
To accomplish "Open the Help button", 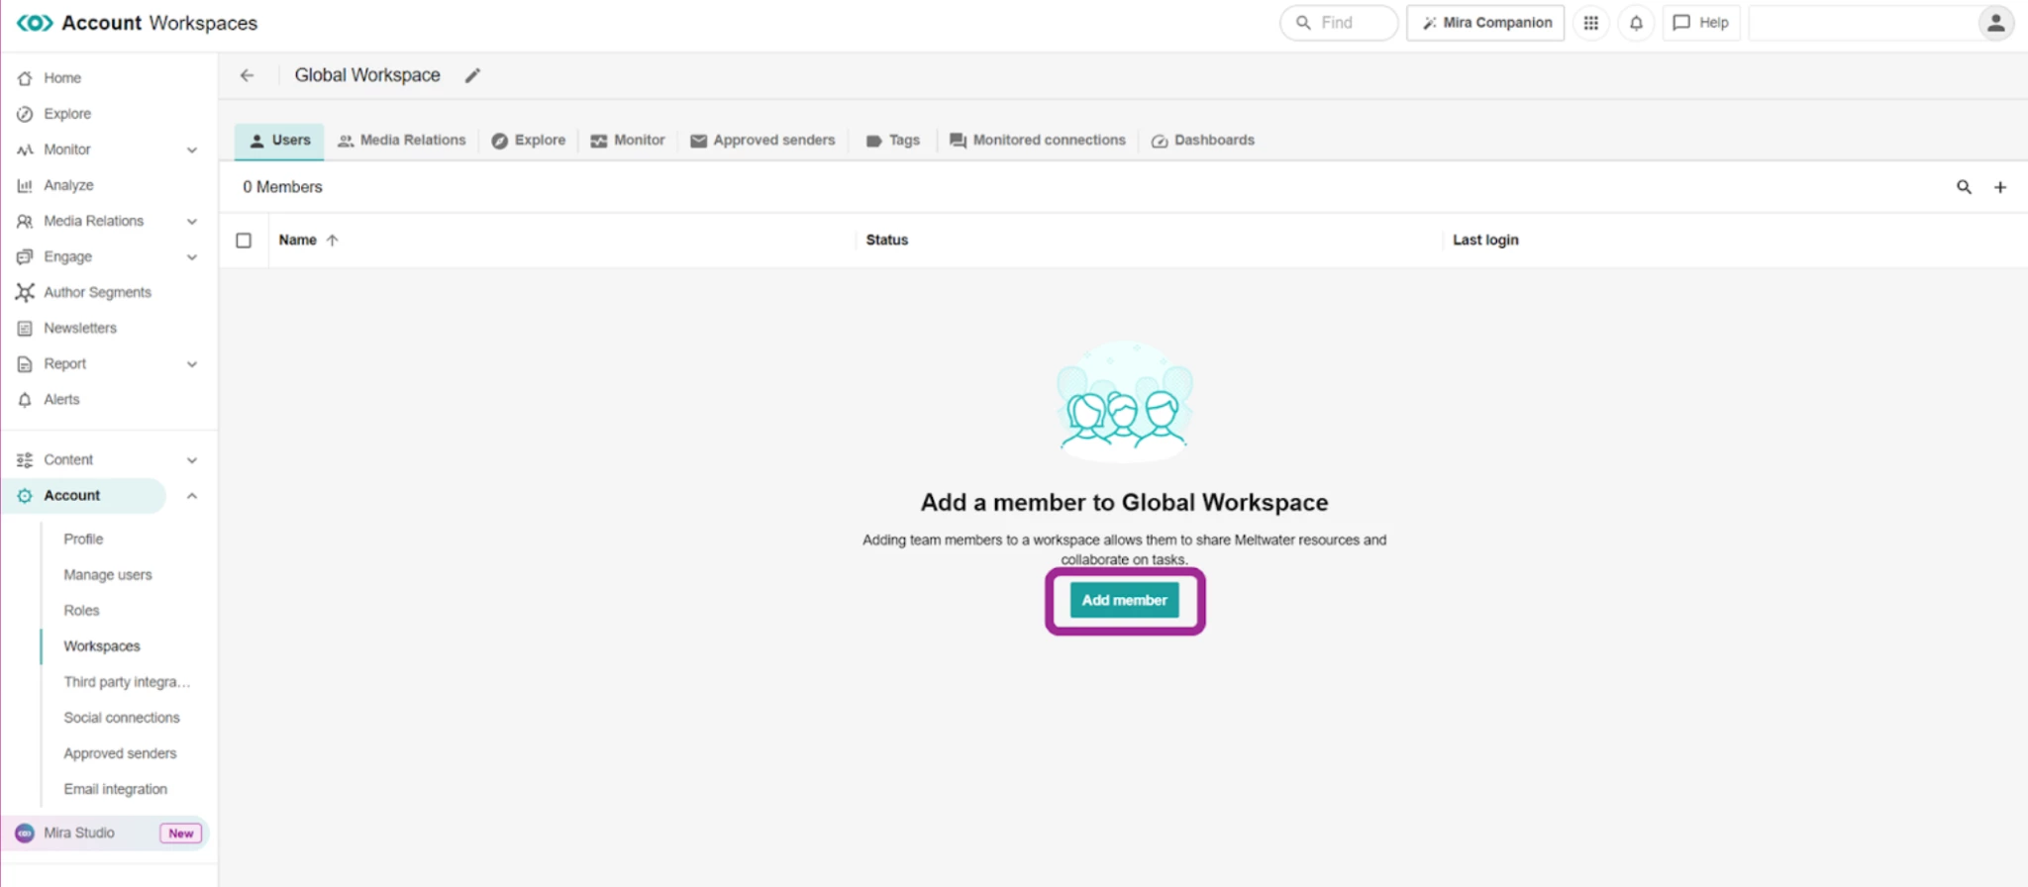I will pyautogui.click(x=1701, y=23).
